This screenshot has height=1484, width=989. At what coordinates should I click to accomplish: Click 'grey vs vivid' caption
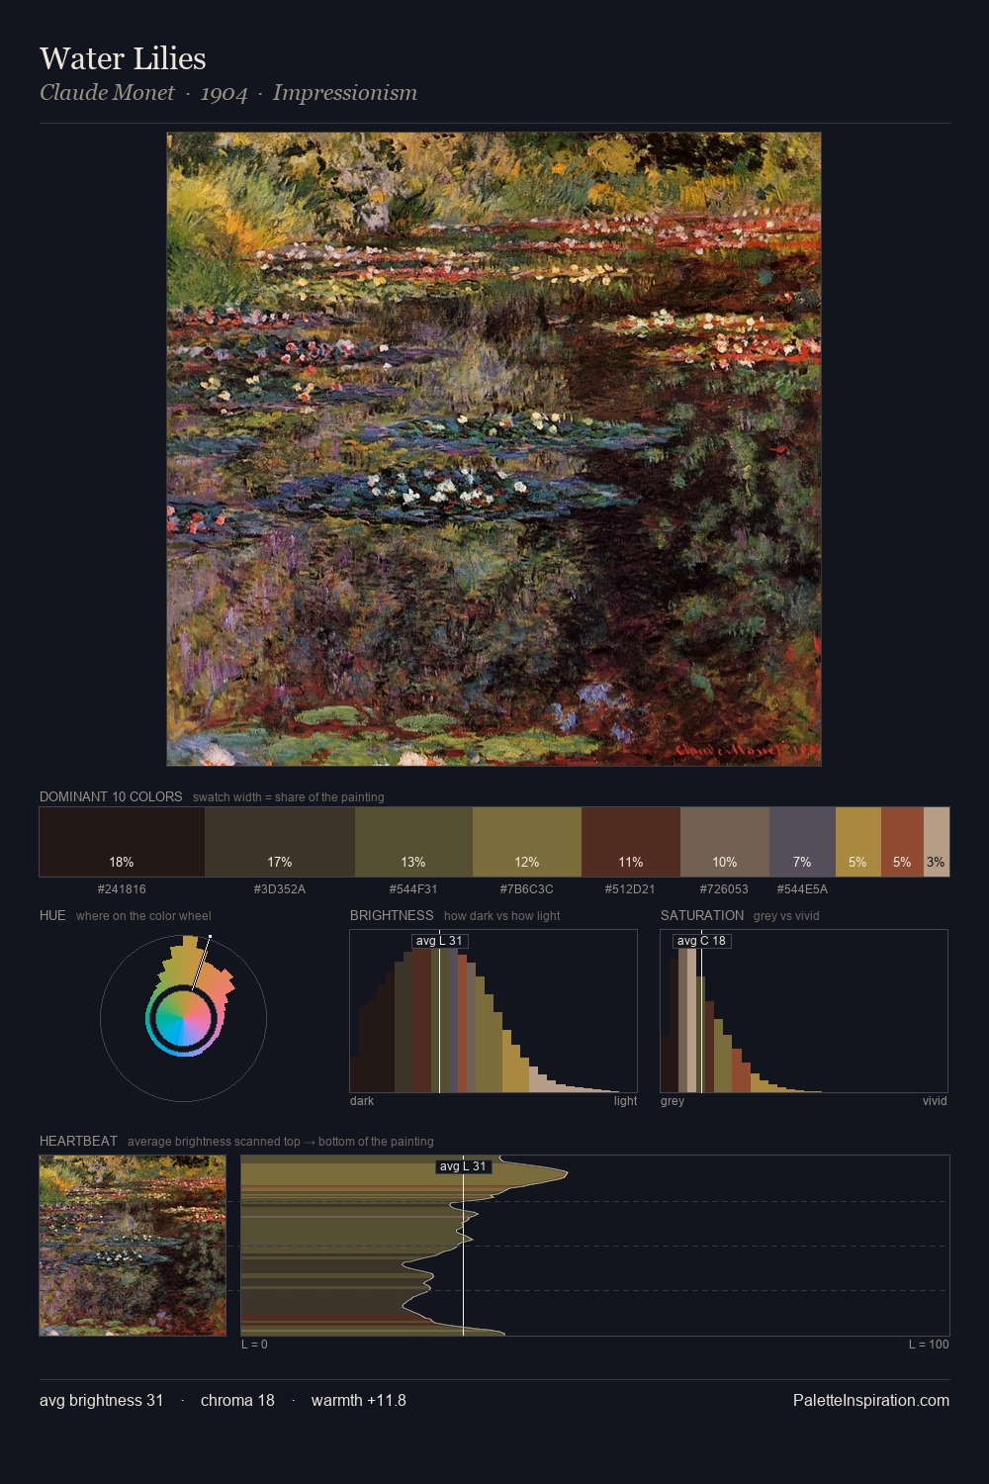point(786,916)
